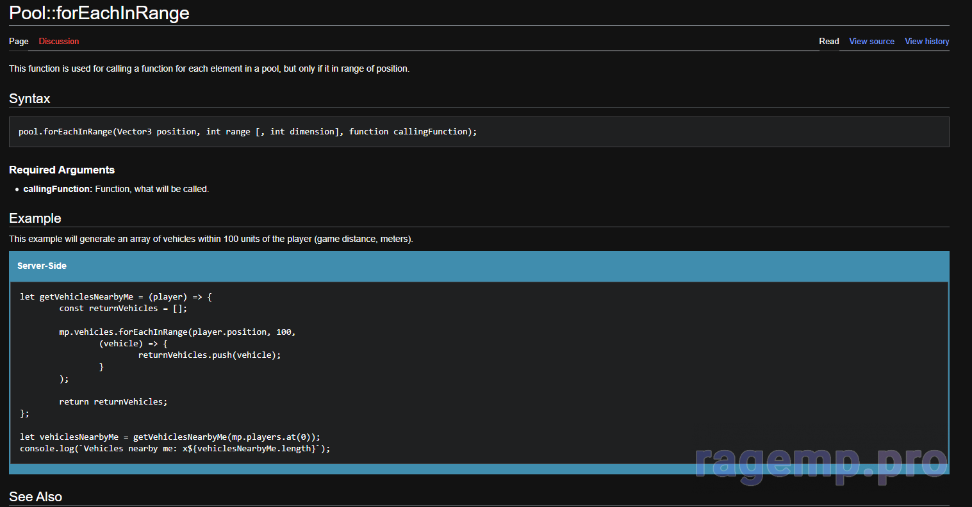Click the returnVehicles.push(vehicle) code line
This screenshot has height=507, width=972.
(210, 355)
